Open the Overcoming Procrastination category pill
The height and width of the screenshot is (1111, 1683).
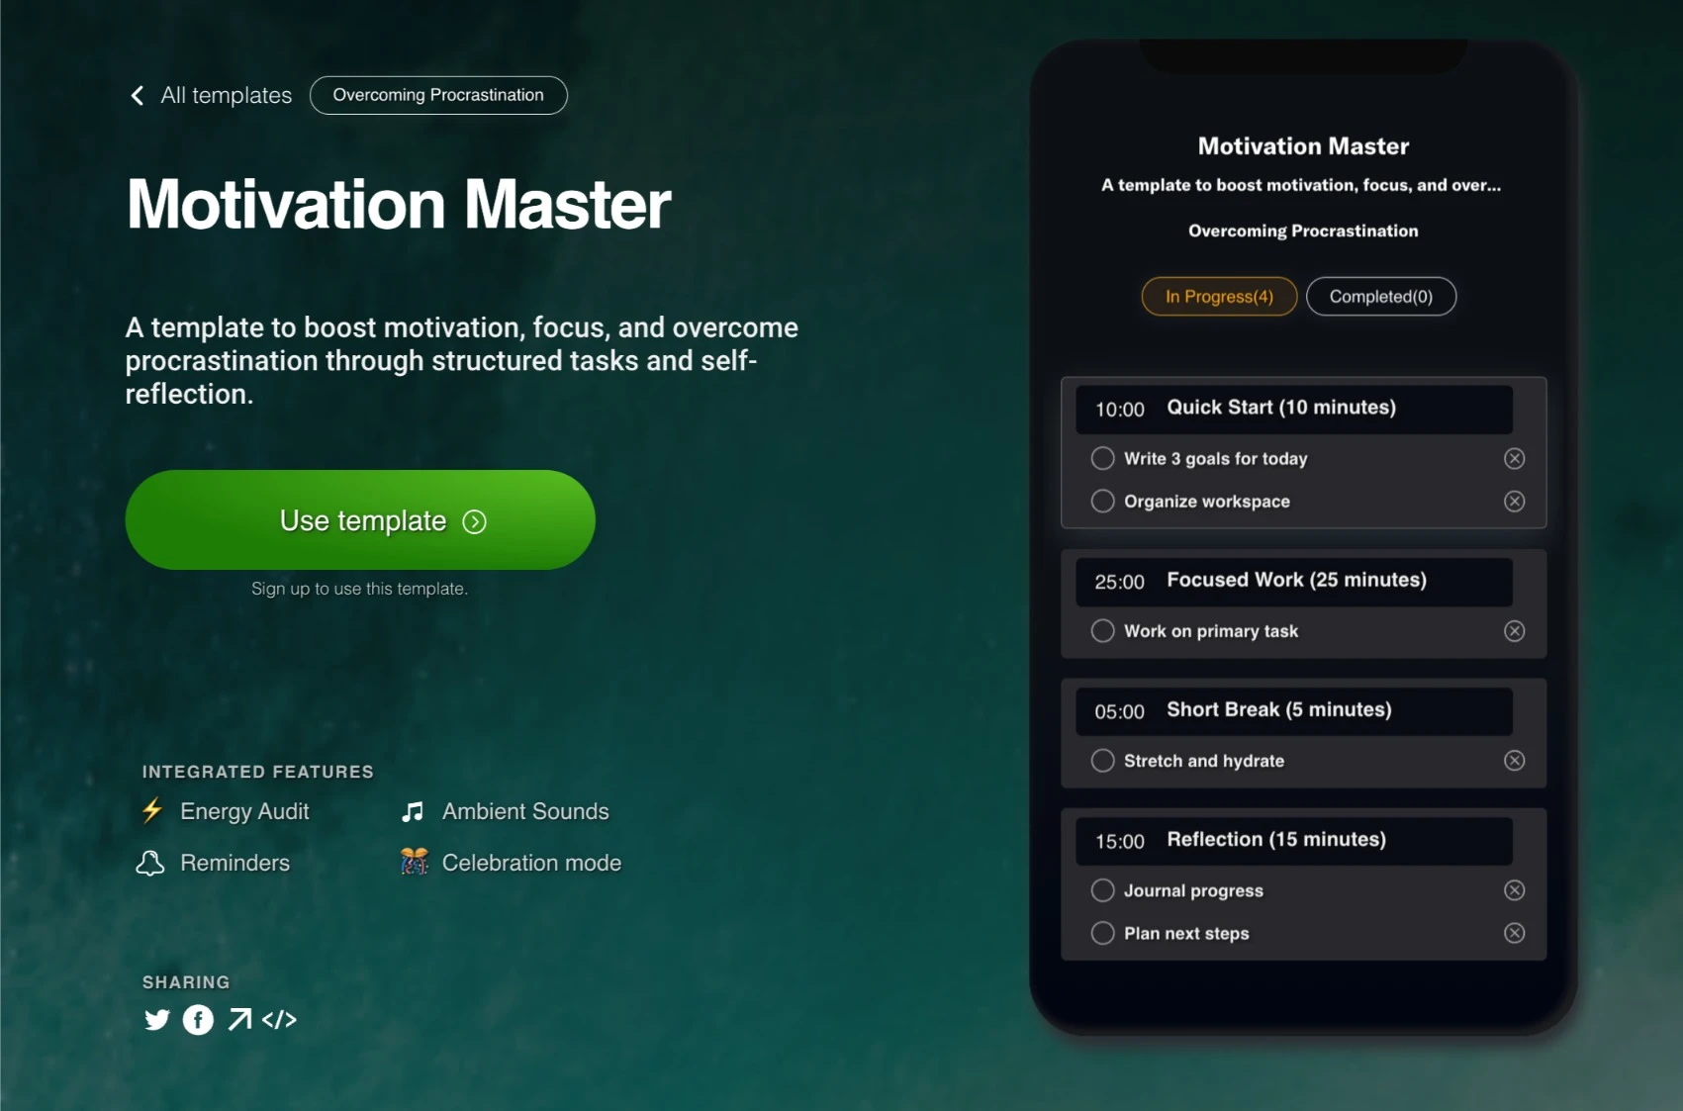click(438, 95)
